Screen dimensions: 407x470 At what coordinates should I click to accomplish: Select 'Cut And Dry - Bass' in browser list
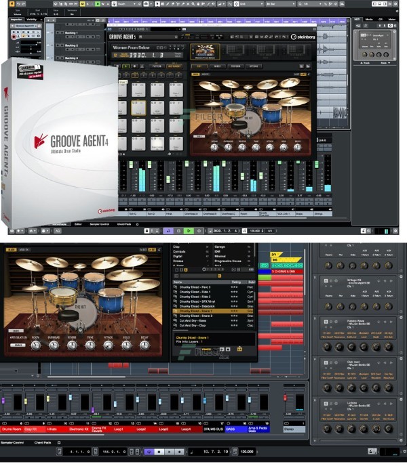[214, 320]
